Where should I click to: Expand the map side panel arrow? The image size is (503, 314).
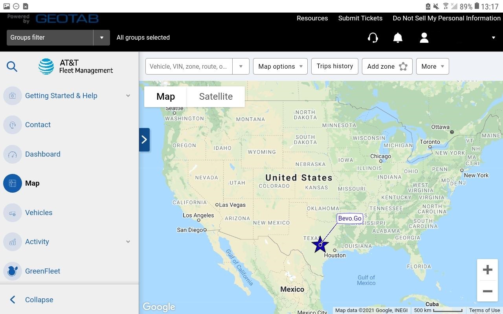tap(144, 140)
